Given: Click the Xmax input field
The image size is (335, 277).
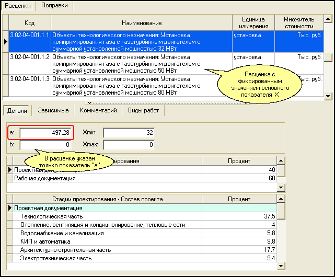Looking at the screenshot, I should point(129,144).
